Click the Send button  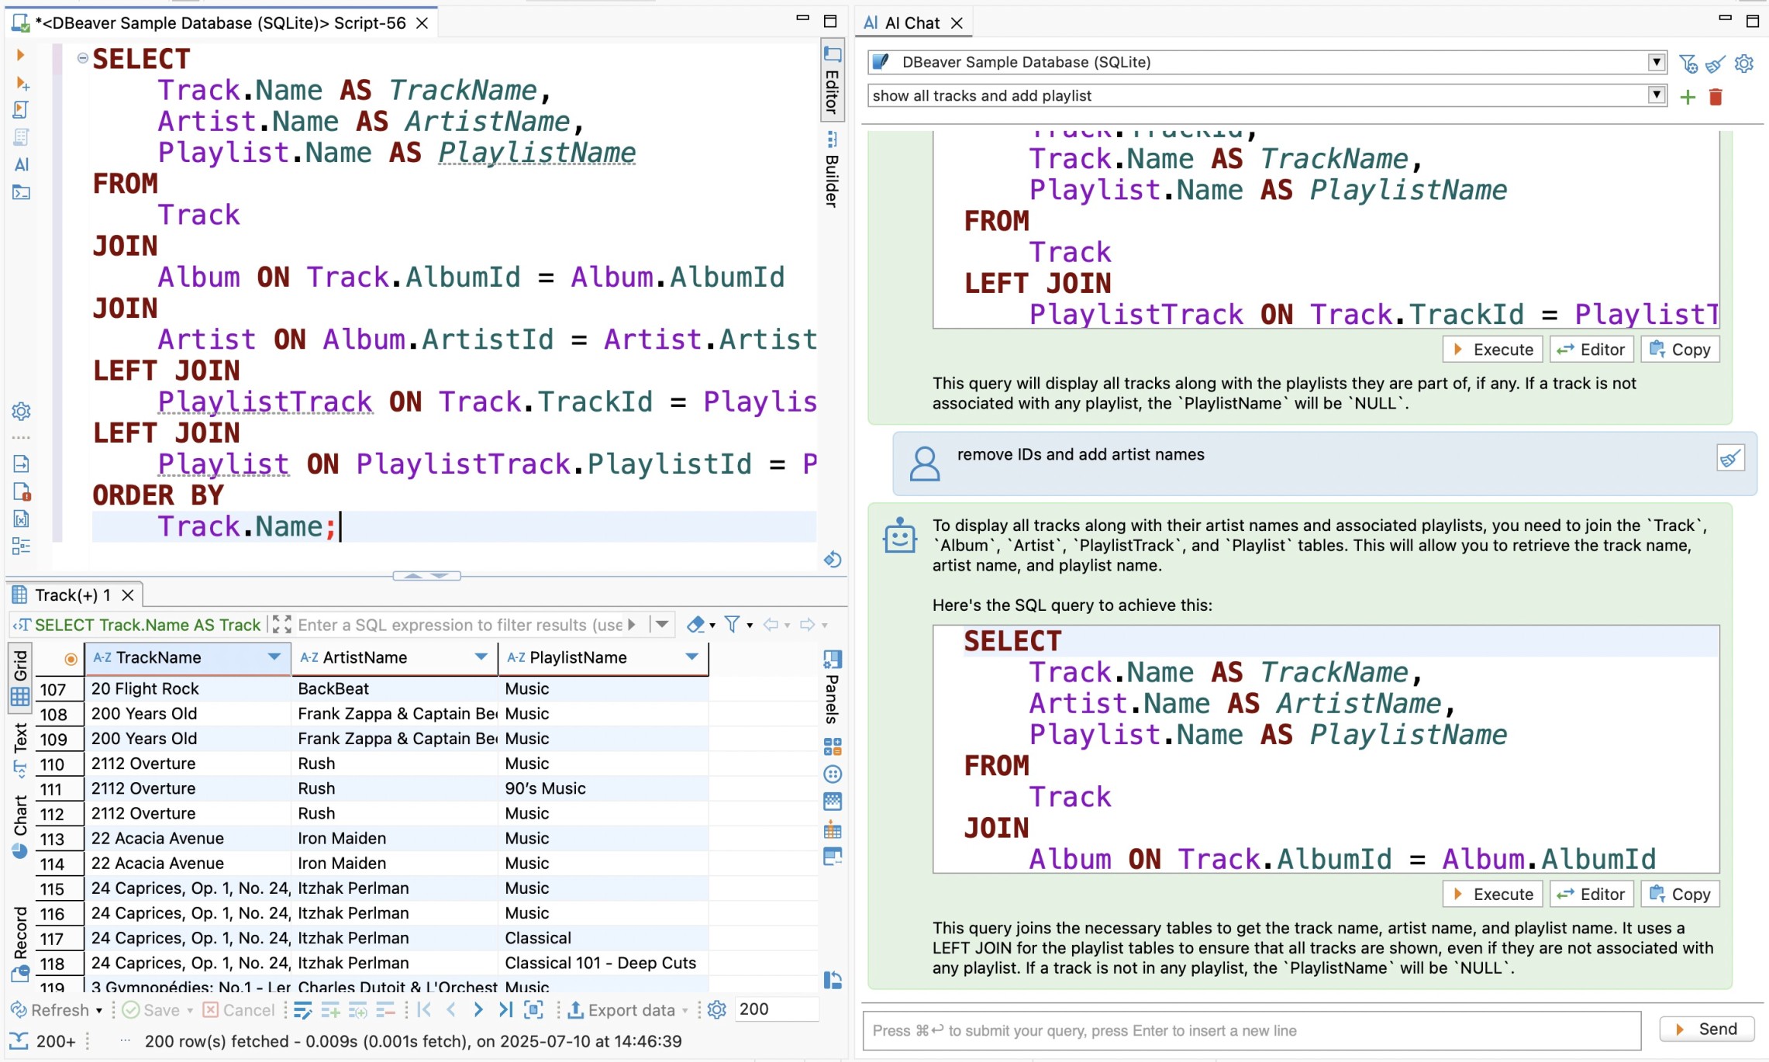point(1706,1029)
